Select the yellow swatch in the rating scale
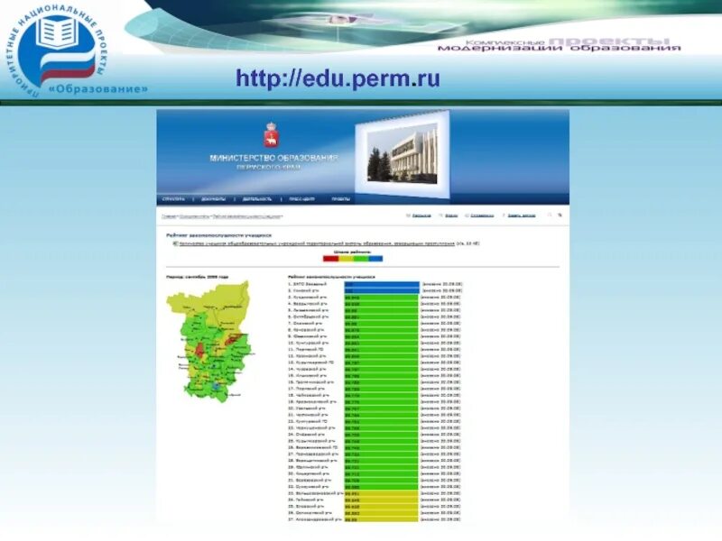The image size is (722, 541). [346, 259]
